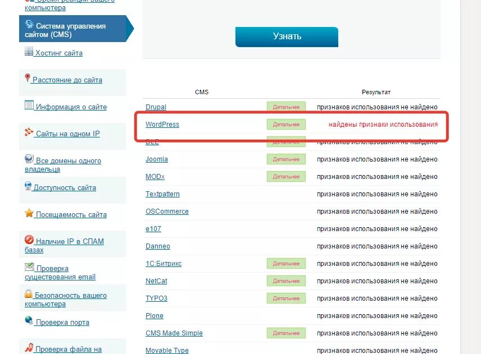Open Информация о сайте page
This screenshot has height=354, width=481.
click(71, 107)
